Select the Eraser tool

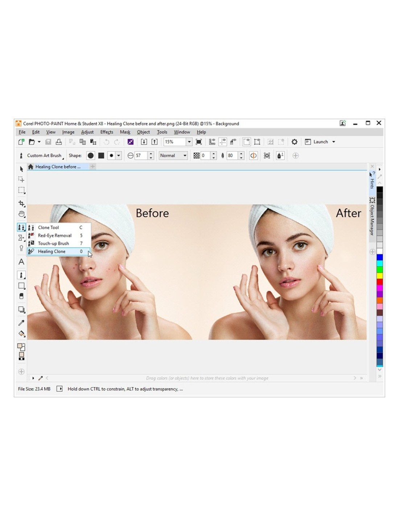click(21, 296)
